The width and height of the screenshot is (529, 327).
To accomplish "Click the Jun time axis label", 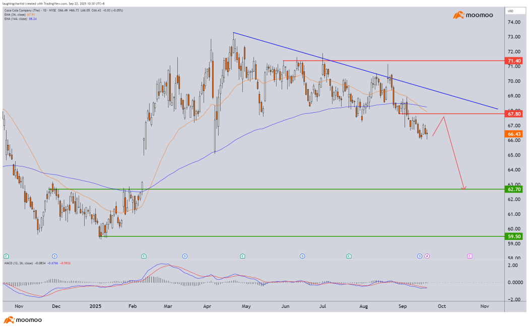I will pos(286,306).
